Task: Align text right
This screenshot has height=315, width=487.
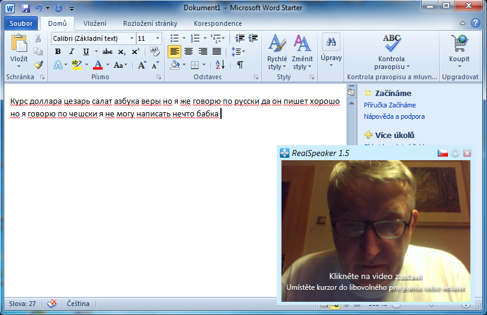Action: pyautogui.click(x=202, y=52)
